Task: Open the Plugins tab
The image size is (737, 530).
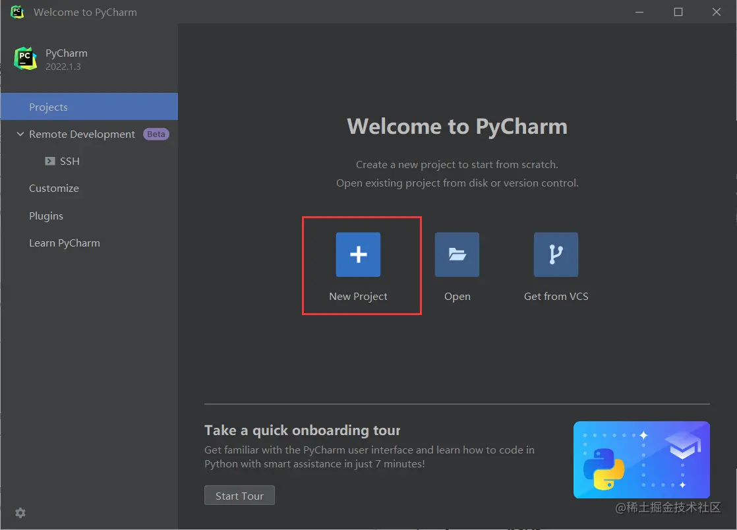Action: pos(46,216)
